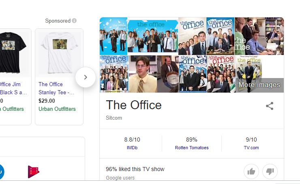Click the Google Play Movies icon
The height and width of the screenshot is (184, 300).
[34, 172]
